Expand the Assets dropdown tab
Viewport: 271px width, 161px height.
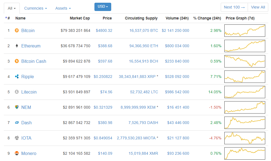pos(63,8)
